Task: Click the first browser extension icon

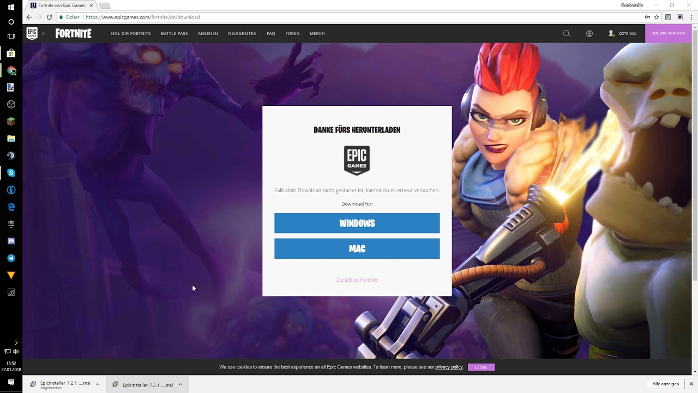Action: point(668,17)
